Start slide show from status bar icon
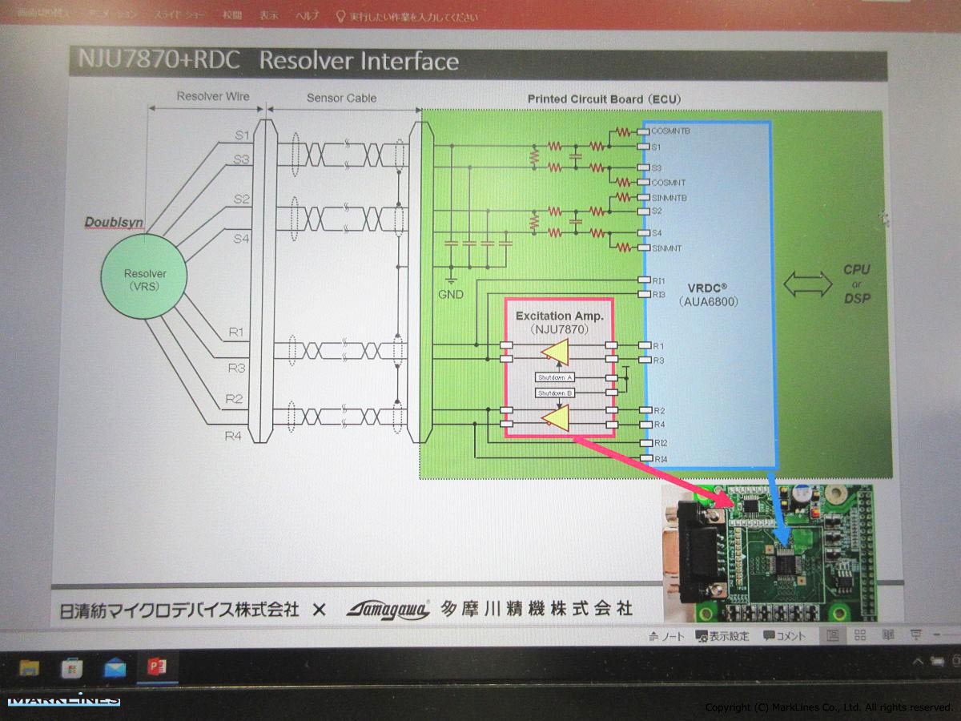The image size is (961, 721). tap(915, 636)
